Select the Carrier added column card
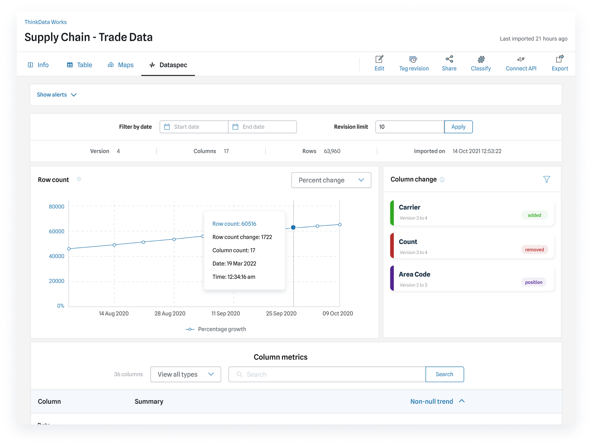This screenshot has width=592, height=447. pyautogui.click(x=472, y=213)
